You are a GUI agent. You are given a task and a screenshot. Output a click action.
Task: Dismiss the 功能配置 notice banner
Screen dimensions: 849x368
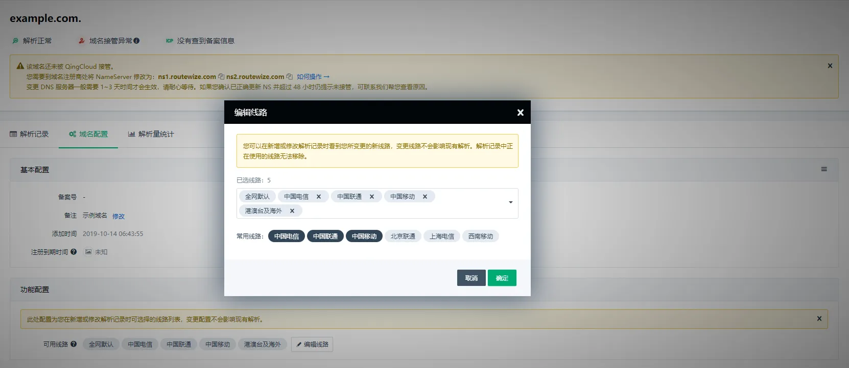pos(819,319)
